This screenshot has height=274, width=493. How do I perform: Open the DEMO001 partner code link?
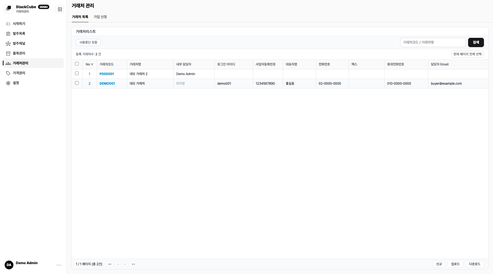coord(107,84)
